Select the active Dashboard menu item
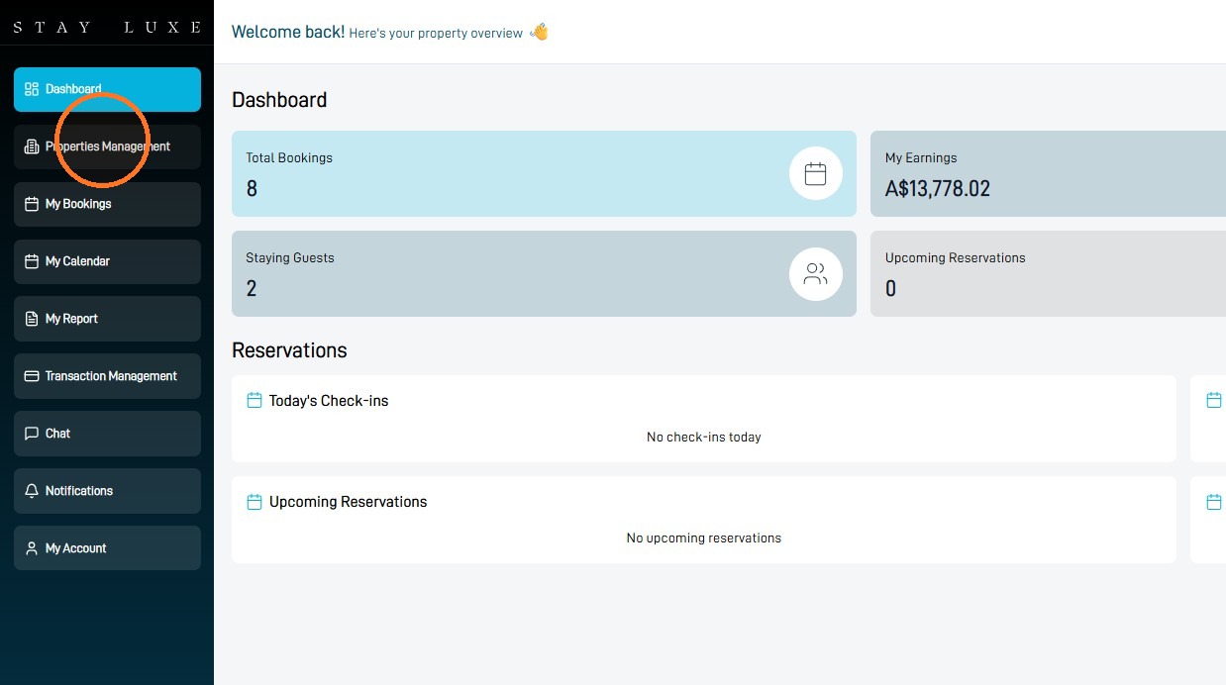This screenshot has width=1226, height=685. (107, 89)
